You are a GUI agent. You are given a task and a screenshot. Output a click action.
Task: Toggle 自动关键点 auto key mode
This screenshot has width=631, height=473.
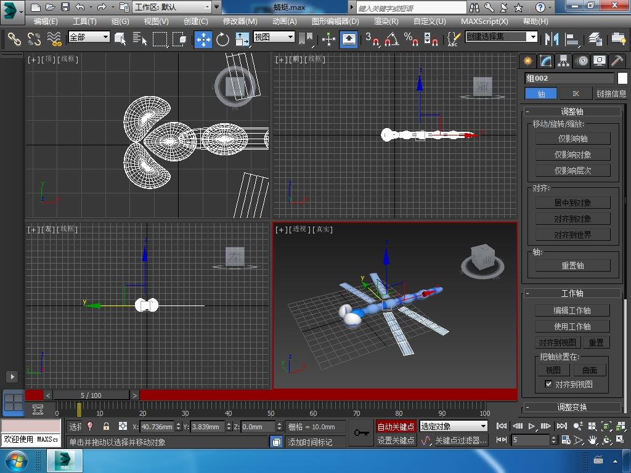(396, 426)
